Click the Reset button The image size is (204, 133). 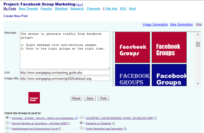click(76, 98)
